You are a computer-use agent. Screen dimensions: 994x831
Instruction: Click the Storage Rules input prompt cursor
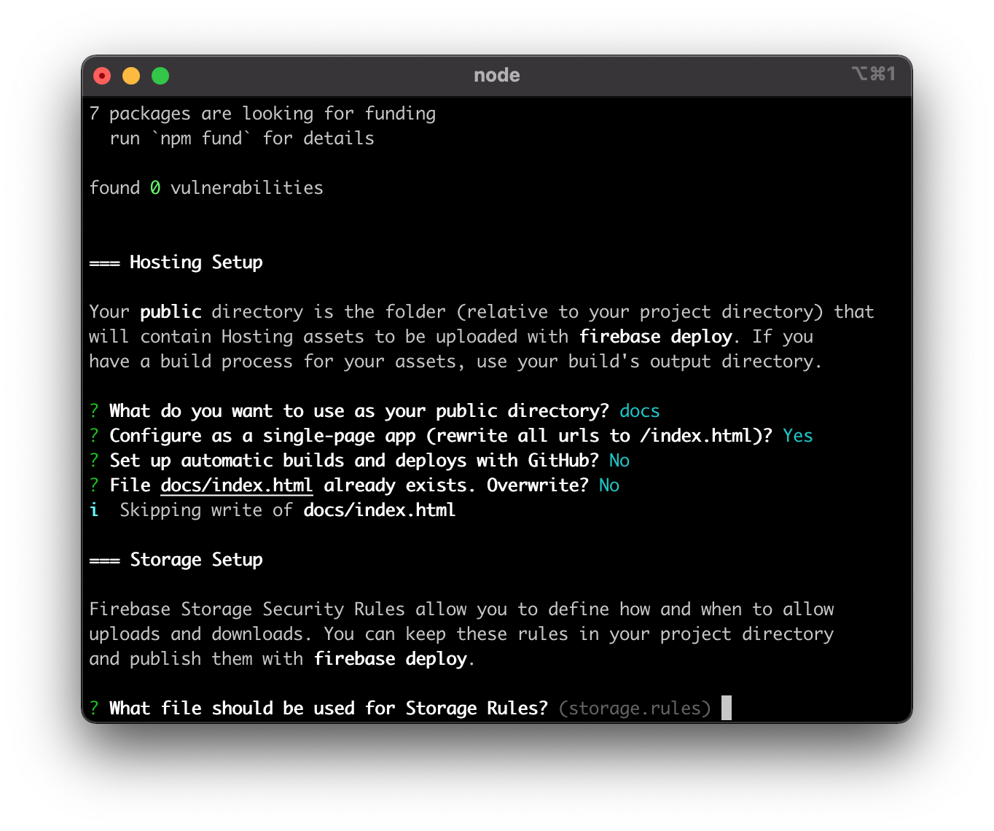(x=727, y=708)
